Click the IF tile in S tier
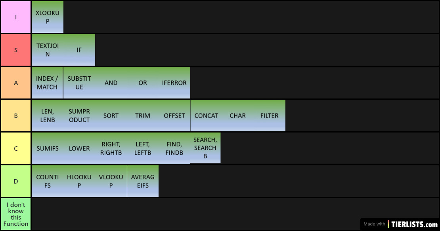Viewport: 440px width, 231px height. (79, 50)
